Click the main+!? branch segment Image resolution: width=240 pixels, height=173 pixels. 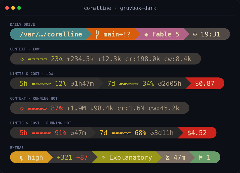pos(113,34)
